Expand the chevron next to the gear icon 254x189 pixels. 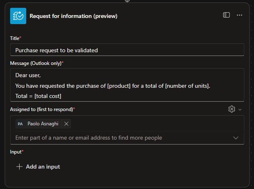pos(240,109)
